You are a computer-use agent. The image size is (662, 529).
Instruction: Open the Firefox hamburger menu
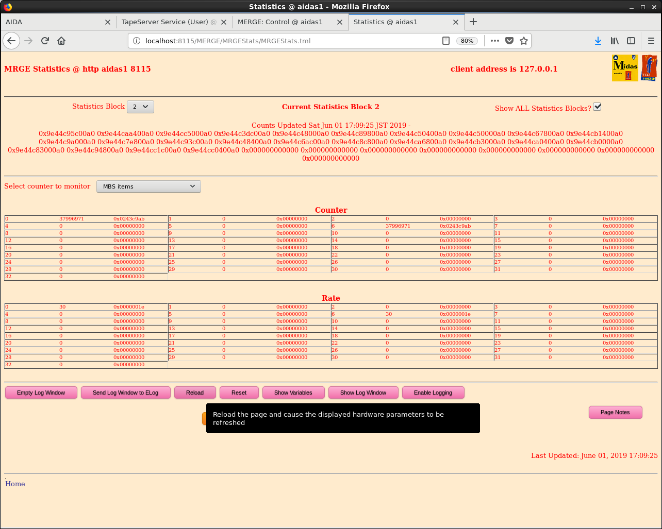coord(651,41)
